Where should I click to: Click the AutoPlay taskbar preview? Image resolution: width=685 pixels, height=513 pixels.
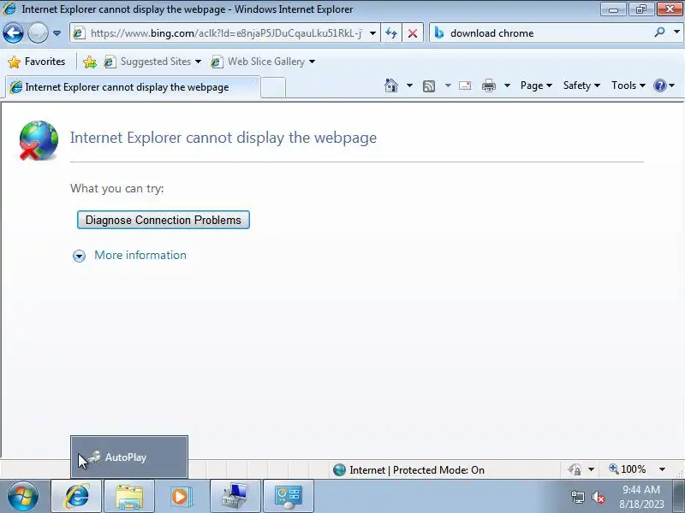(129, 457)
